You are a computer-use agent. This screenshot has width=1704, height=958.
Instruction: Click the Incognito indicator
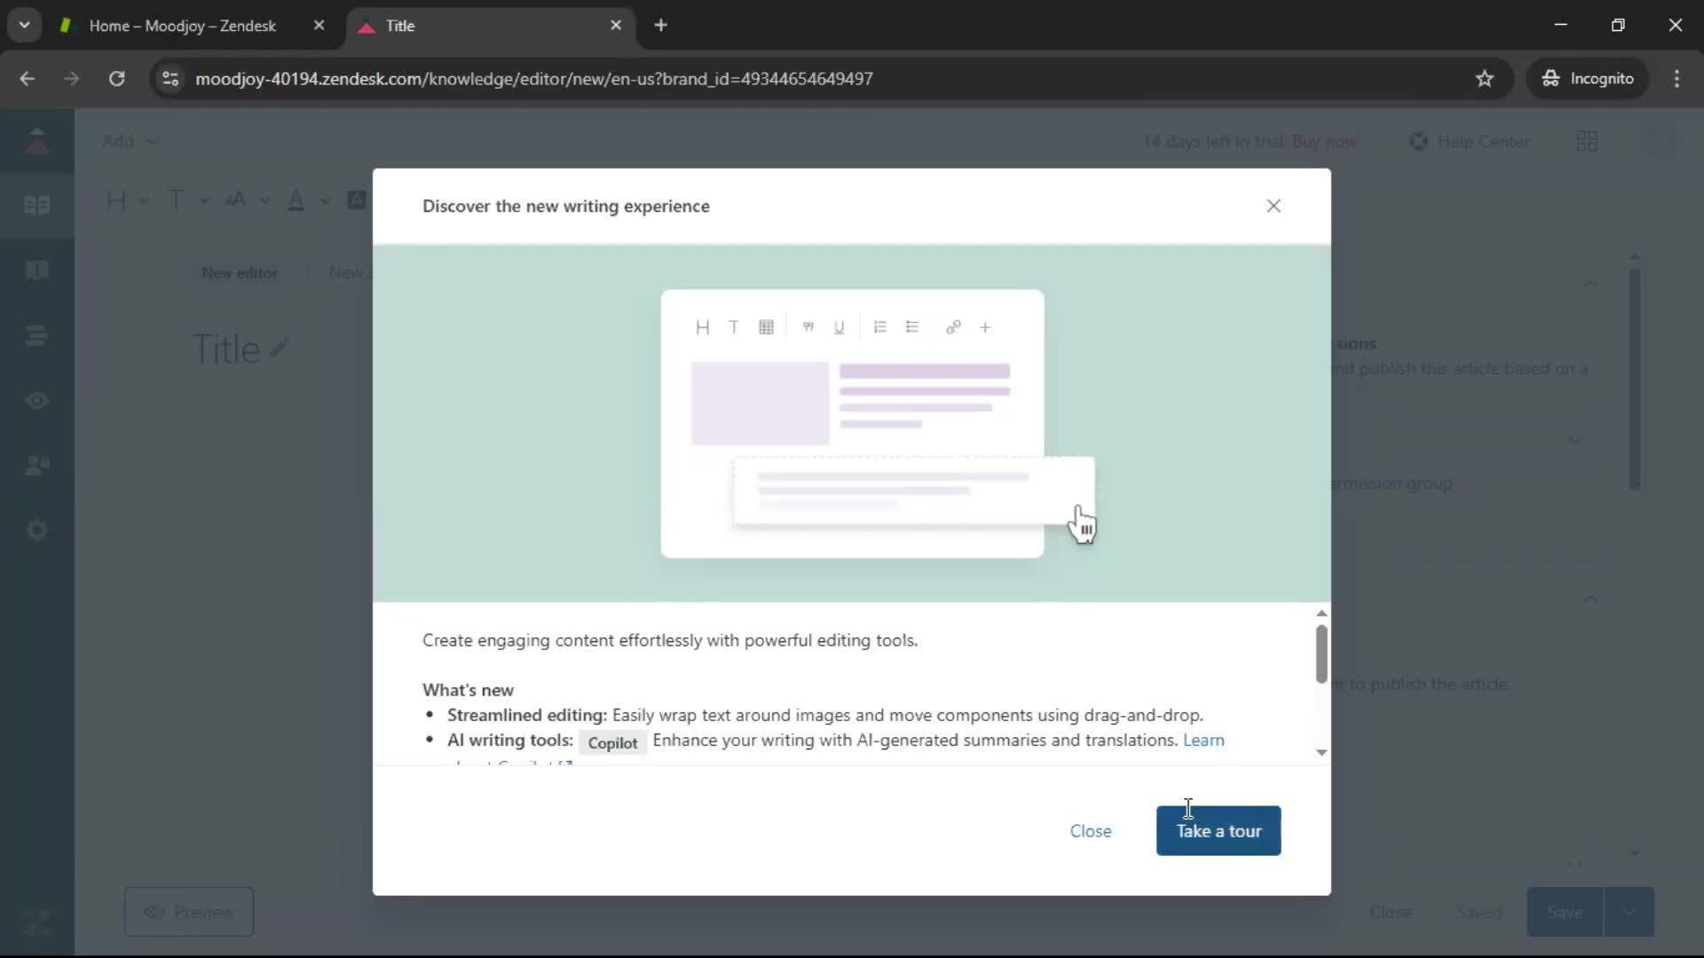(1588, 79)
